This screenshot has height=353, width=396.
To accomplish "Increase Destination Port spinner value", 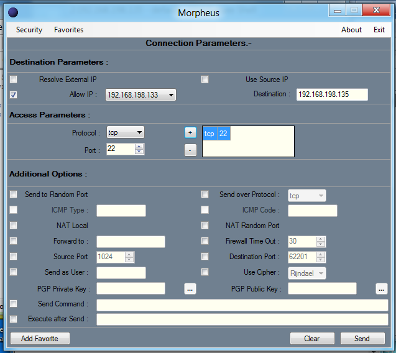I will click(321, 255).
